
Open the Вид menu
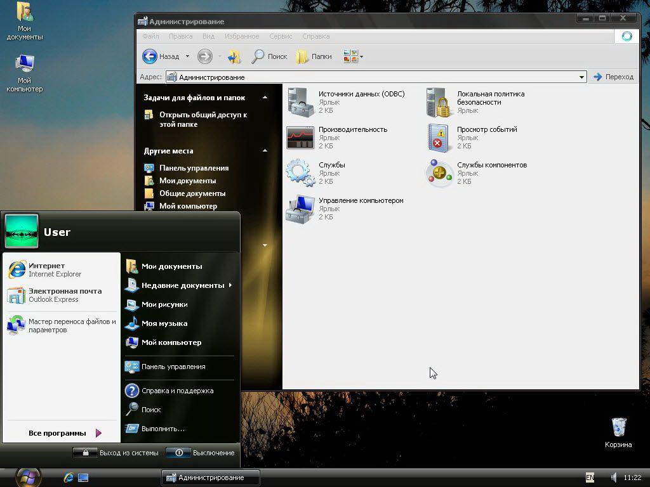click(208, 36)
